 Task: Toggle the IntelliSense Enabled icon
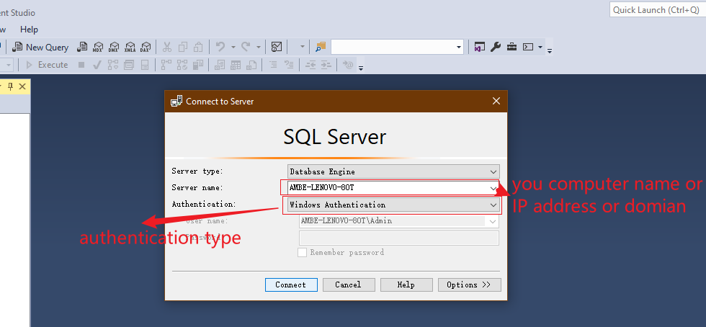145,65
